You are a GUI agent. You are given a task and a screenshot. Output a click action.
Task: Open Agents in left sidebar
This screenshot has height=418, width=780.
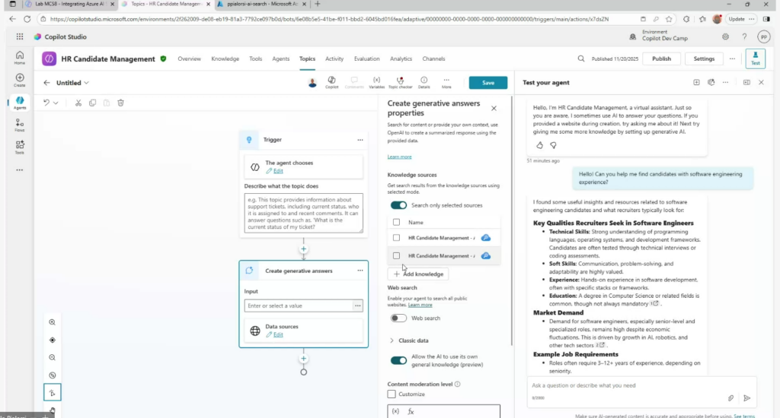[x=19, y=103]
